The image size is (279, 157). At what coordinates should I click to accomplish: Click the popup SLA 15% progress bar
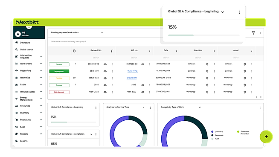204,35
